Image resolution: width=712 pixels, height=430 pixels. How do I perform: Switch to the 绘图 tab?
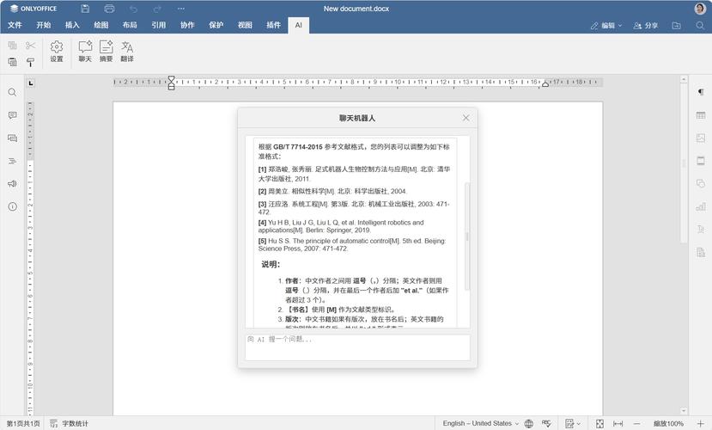pyautogui.click(x=100, y=25)
